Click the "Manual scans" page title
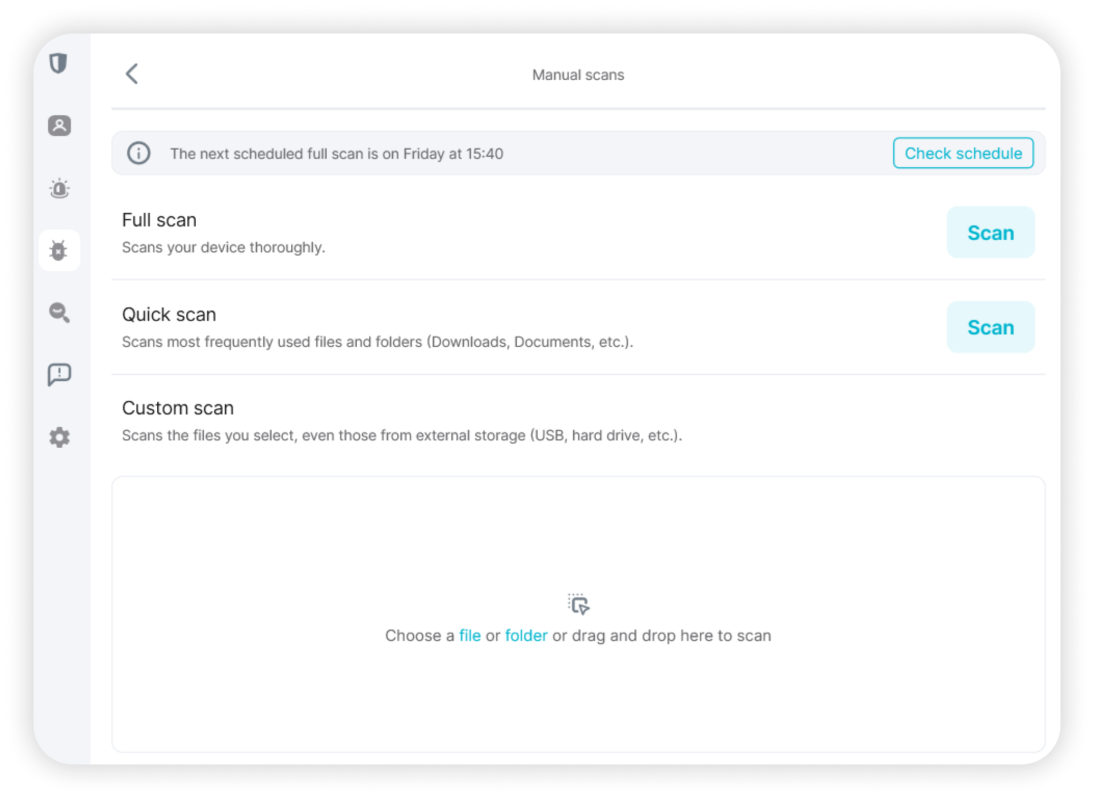The height and width of the screenshot is (798, 1094). [x=578, y=75]
